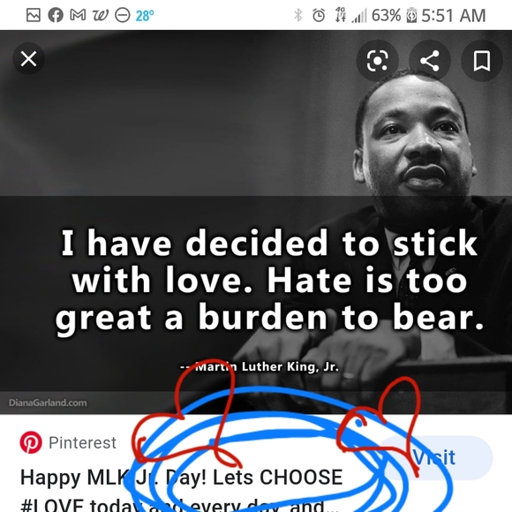512x512 pixels.
Task: Open Google Lens search on this image
Action: 377,60
